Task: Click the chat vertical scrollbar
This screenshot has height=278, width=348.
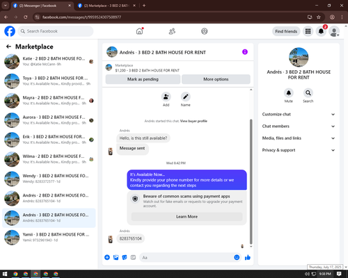Action: (x=251, y=181)
